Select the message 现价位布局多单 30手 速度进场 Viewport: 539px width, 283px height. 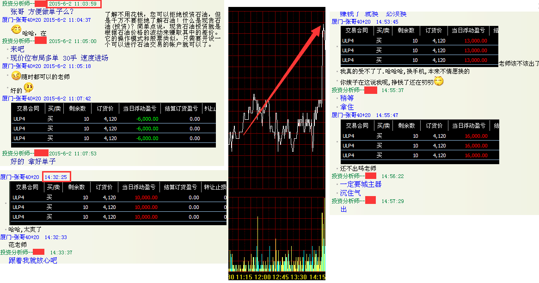[x=59, y=58]
